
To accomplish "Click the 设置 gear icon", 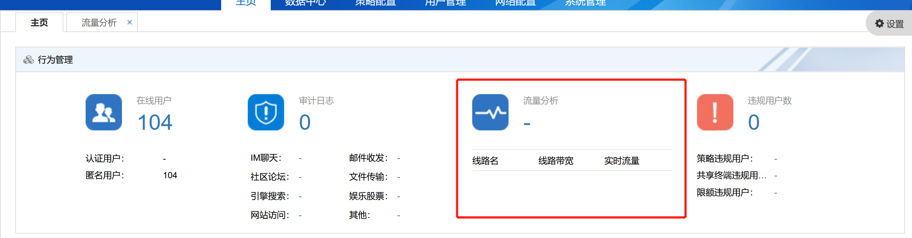I will point(880,23).
